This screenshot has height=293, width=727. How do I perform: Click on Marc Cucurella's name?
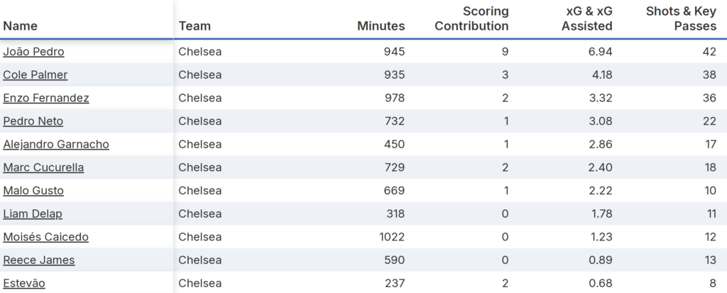click(43, 167)
